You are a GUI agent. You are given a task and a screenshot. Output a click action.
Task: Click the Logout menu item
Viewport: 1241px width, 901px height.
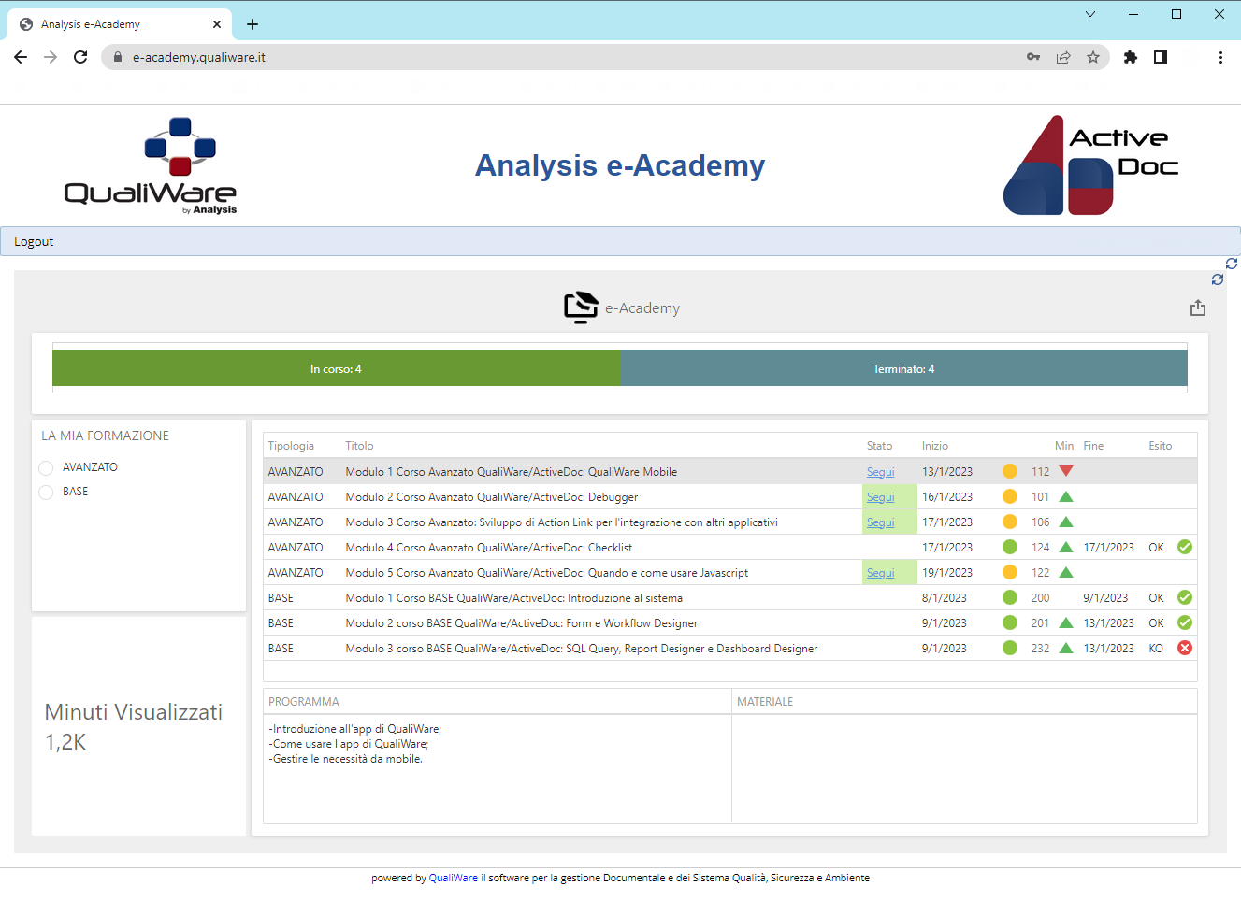point(34,241)
